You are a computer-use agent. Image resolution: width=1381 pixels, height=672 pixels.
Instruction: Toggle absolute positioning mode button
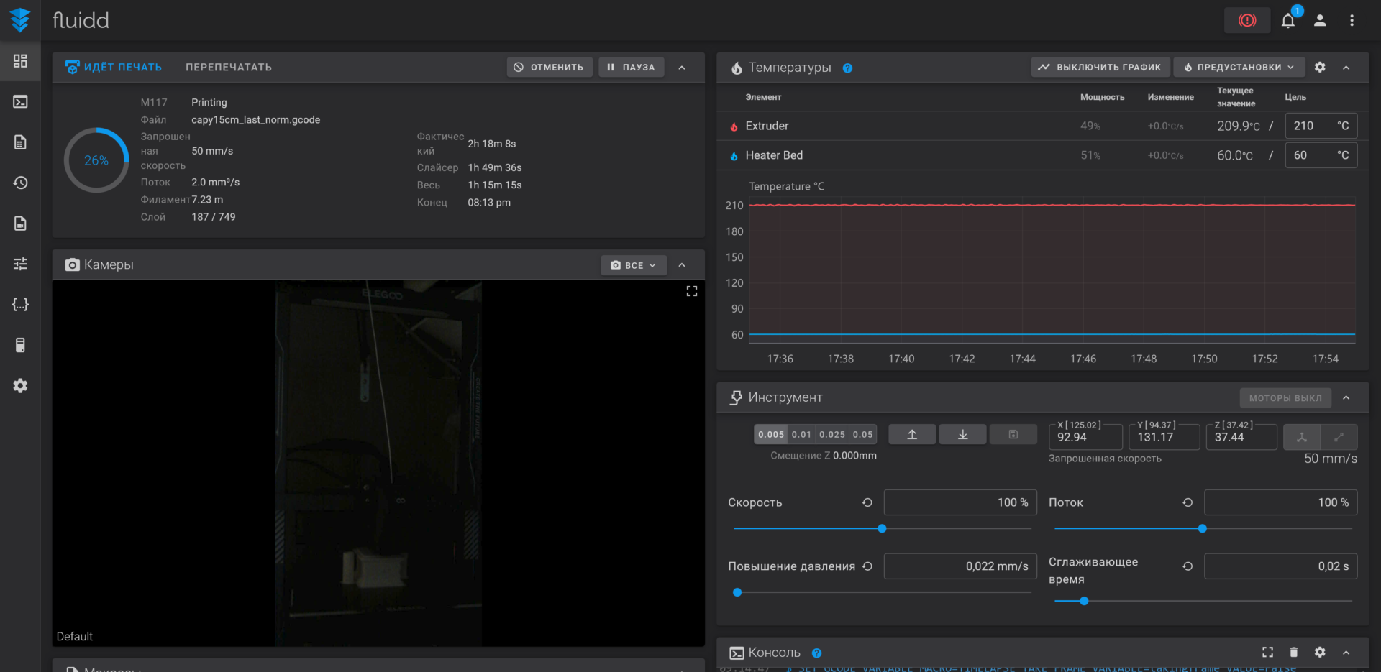1302,437
